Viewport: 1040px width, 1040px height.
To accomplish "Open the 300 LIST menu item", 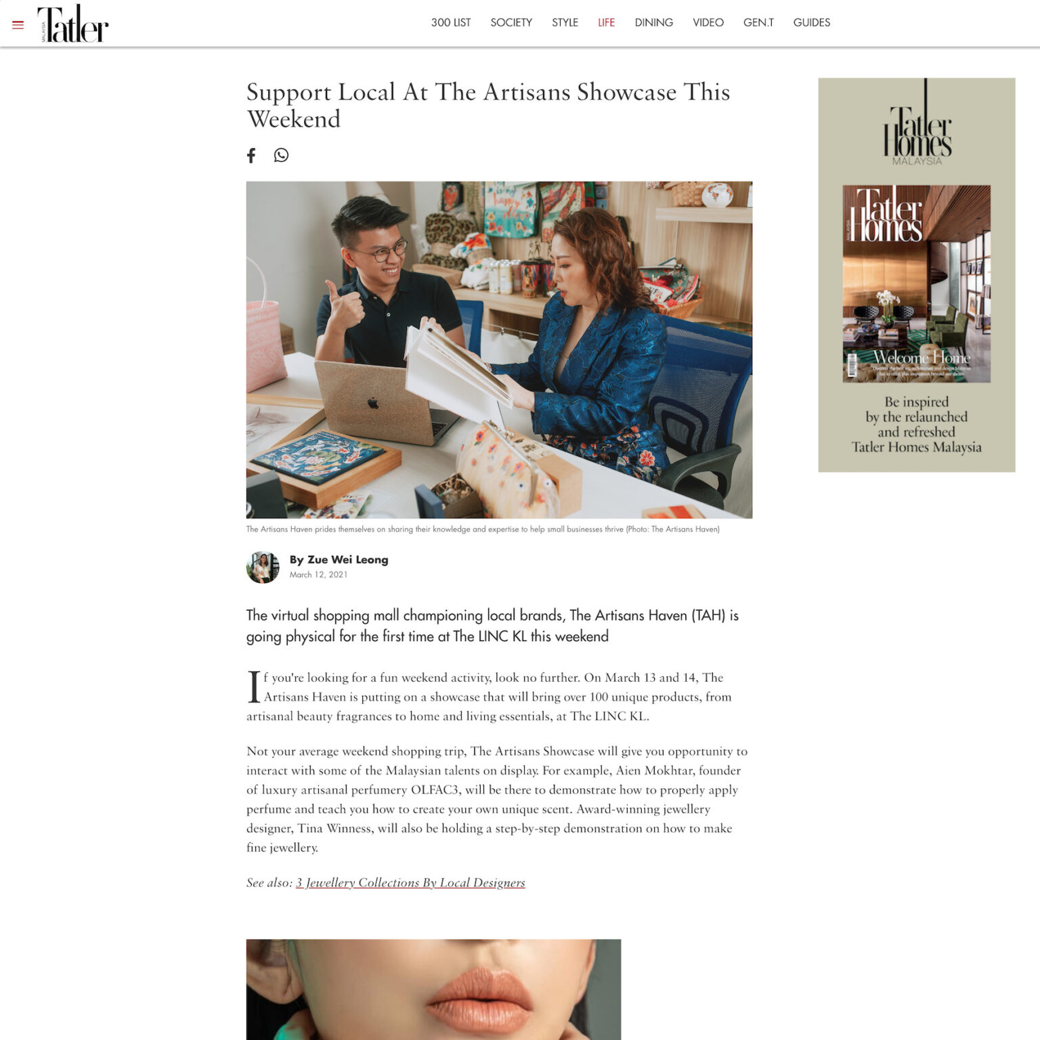I will click(x=451, y=22).
